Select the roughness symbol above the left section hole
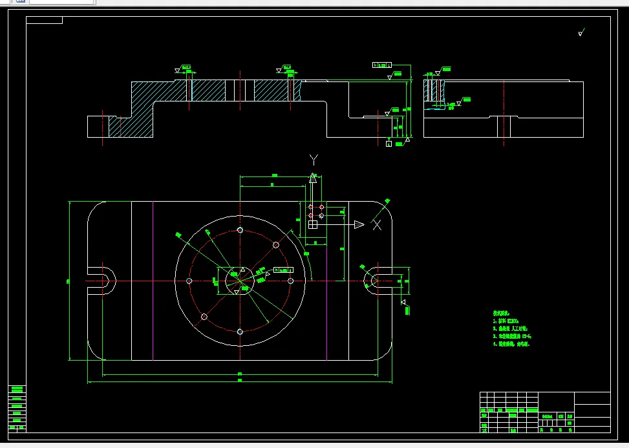The height and width of the screenshot is (448, 629). (182, 69)
